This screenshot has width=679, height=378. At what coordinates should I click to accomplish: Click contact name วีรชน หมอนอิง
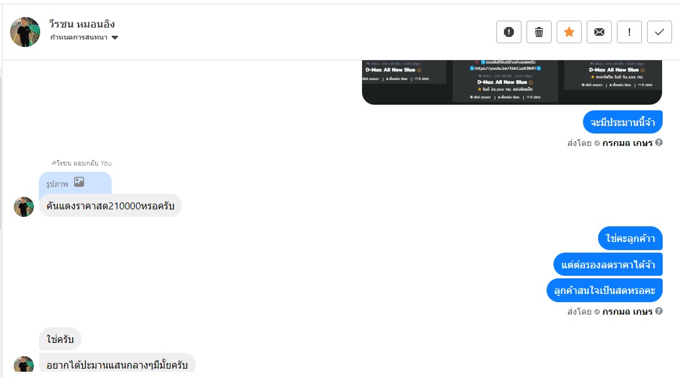(x=82, y=24)
